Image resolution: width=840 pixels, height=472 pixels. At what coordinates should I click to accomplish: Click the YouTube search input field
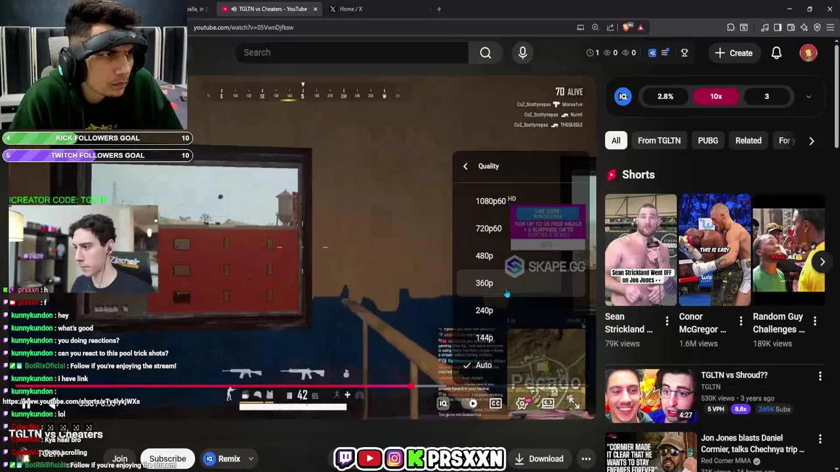pyautogui.click(x=352, y=52)
